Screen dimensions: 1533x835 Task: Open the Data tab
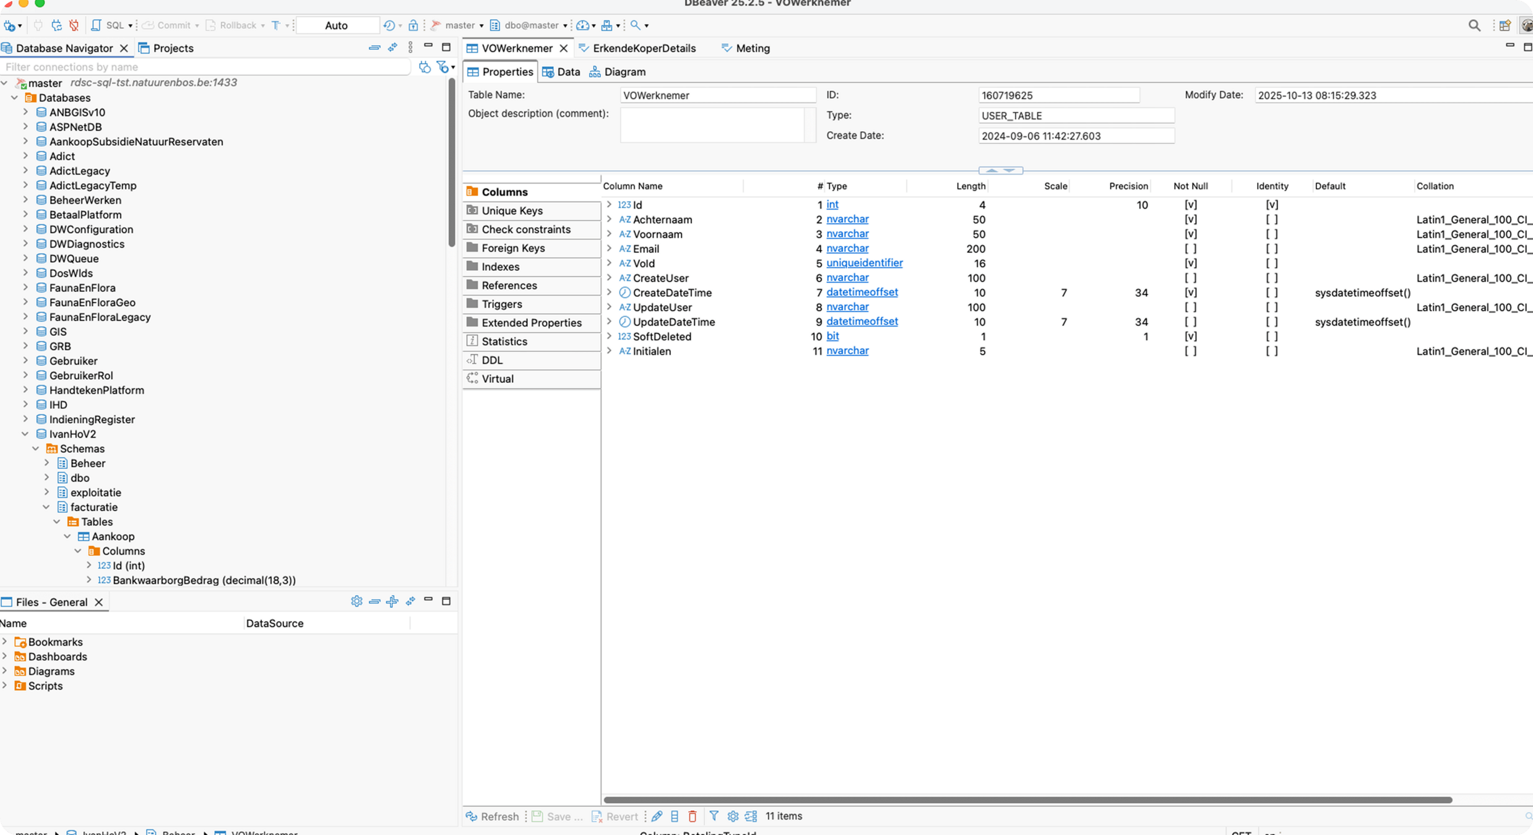561,72
